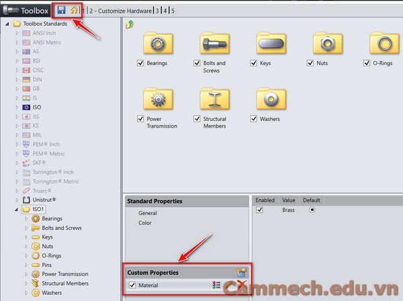Viewport: 403px width, 301px height.
Task: Expand the ISO standard node
Action: point(17,107)
